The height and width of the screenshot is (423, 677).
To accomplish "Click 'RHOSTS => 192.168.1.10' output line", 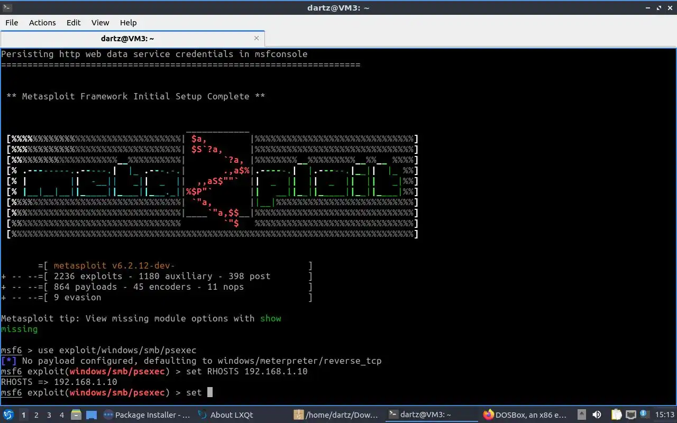I will [59, 382].
